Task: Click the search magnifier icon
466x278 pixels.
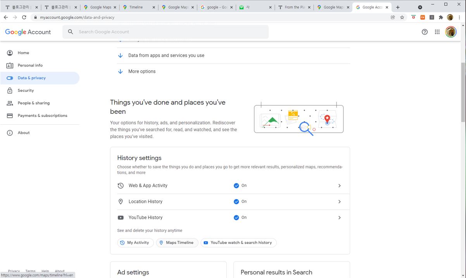Action: (70, 32)
